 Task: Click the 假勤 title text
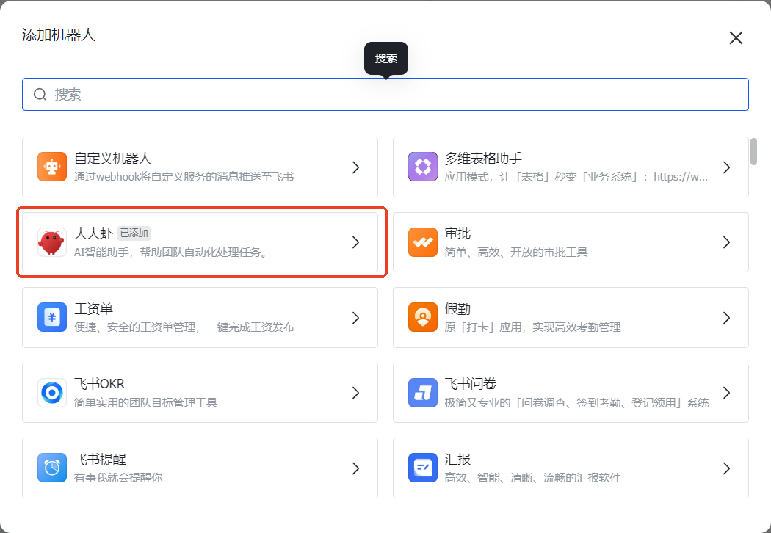(457, 309)
